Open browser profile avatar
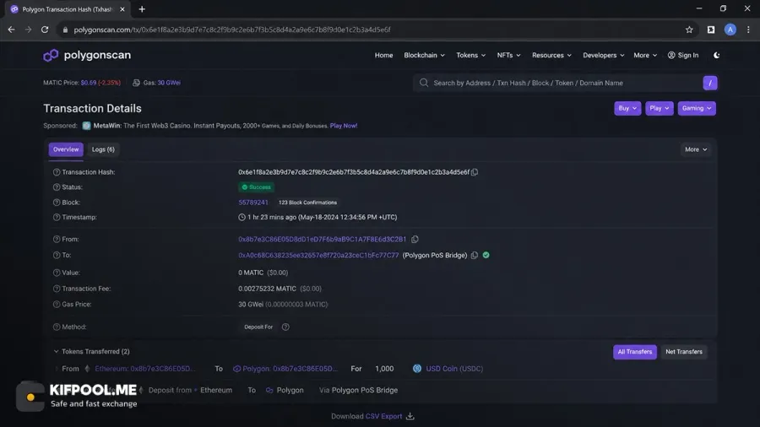760x427 pixels. point(730,30)
